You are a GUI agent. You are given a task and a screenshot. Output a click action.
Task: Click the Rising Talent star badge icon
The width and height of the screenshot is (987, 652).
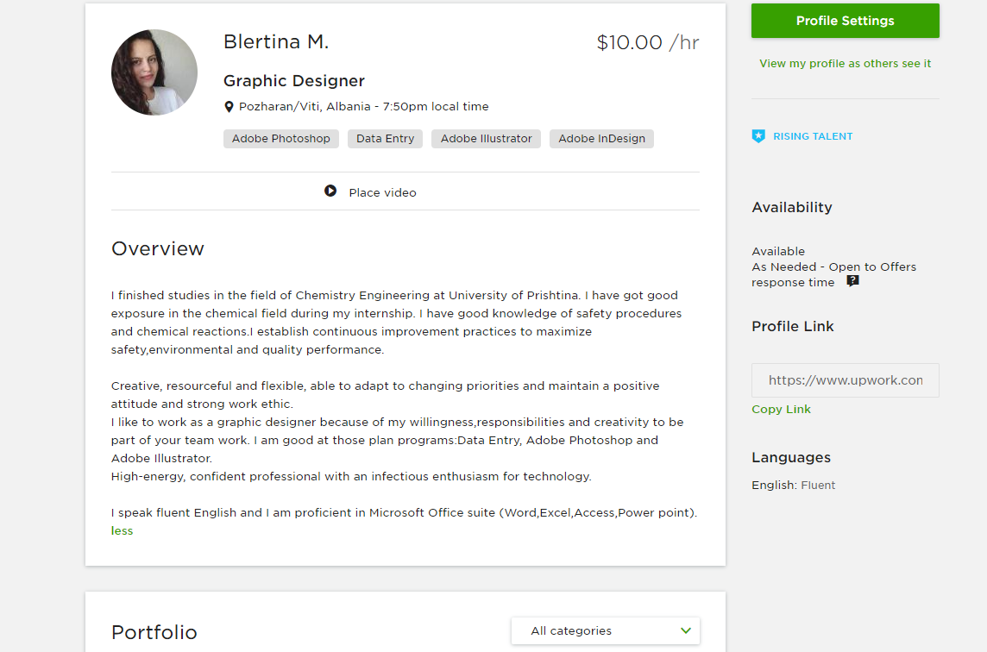pos(758,136)
